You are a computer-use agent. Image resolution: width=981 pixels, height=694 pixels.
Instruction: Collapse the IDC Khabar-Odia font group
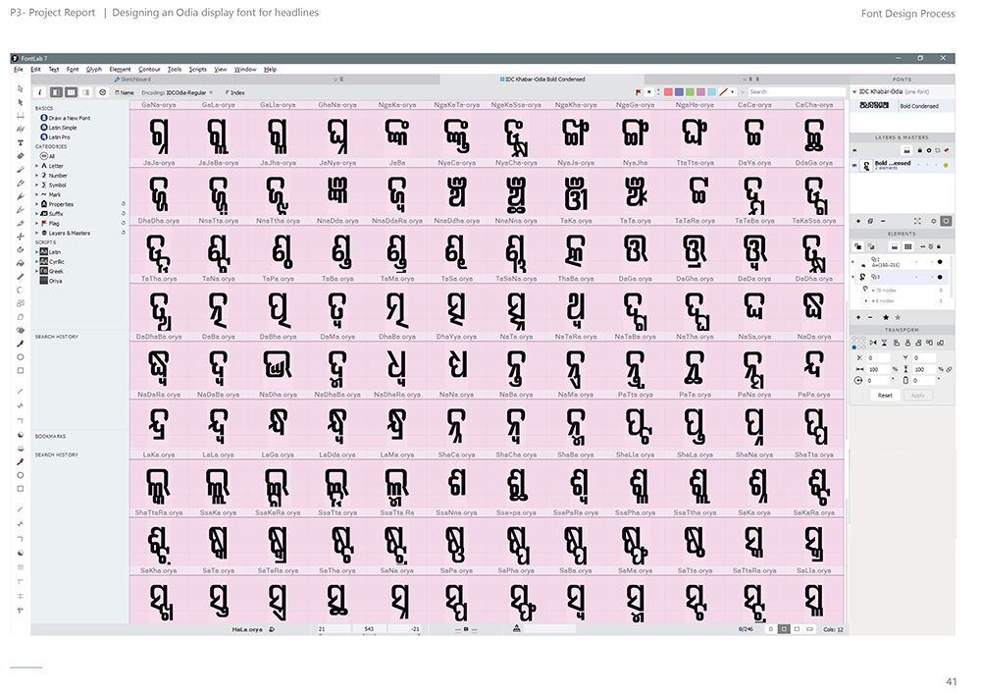point(854,92)
